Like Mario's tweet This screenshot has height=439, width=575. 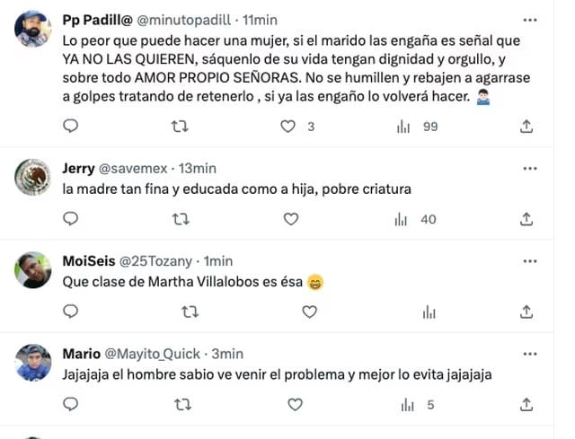(295, 405)
